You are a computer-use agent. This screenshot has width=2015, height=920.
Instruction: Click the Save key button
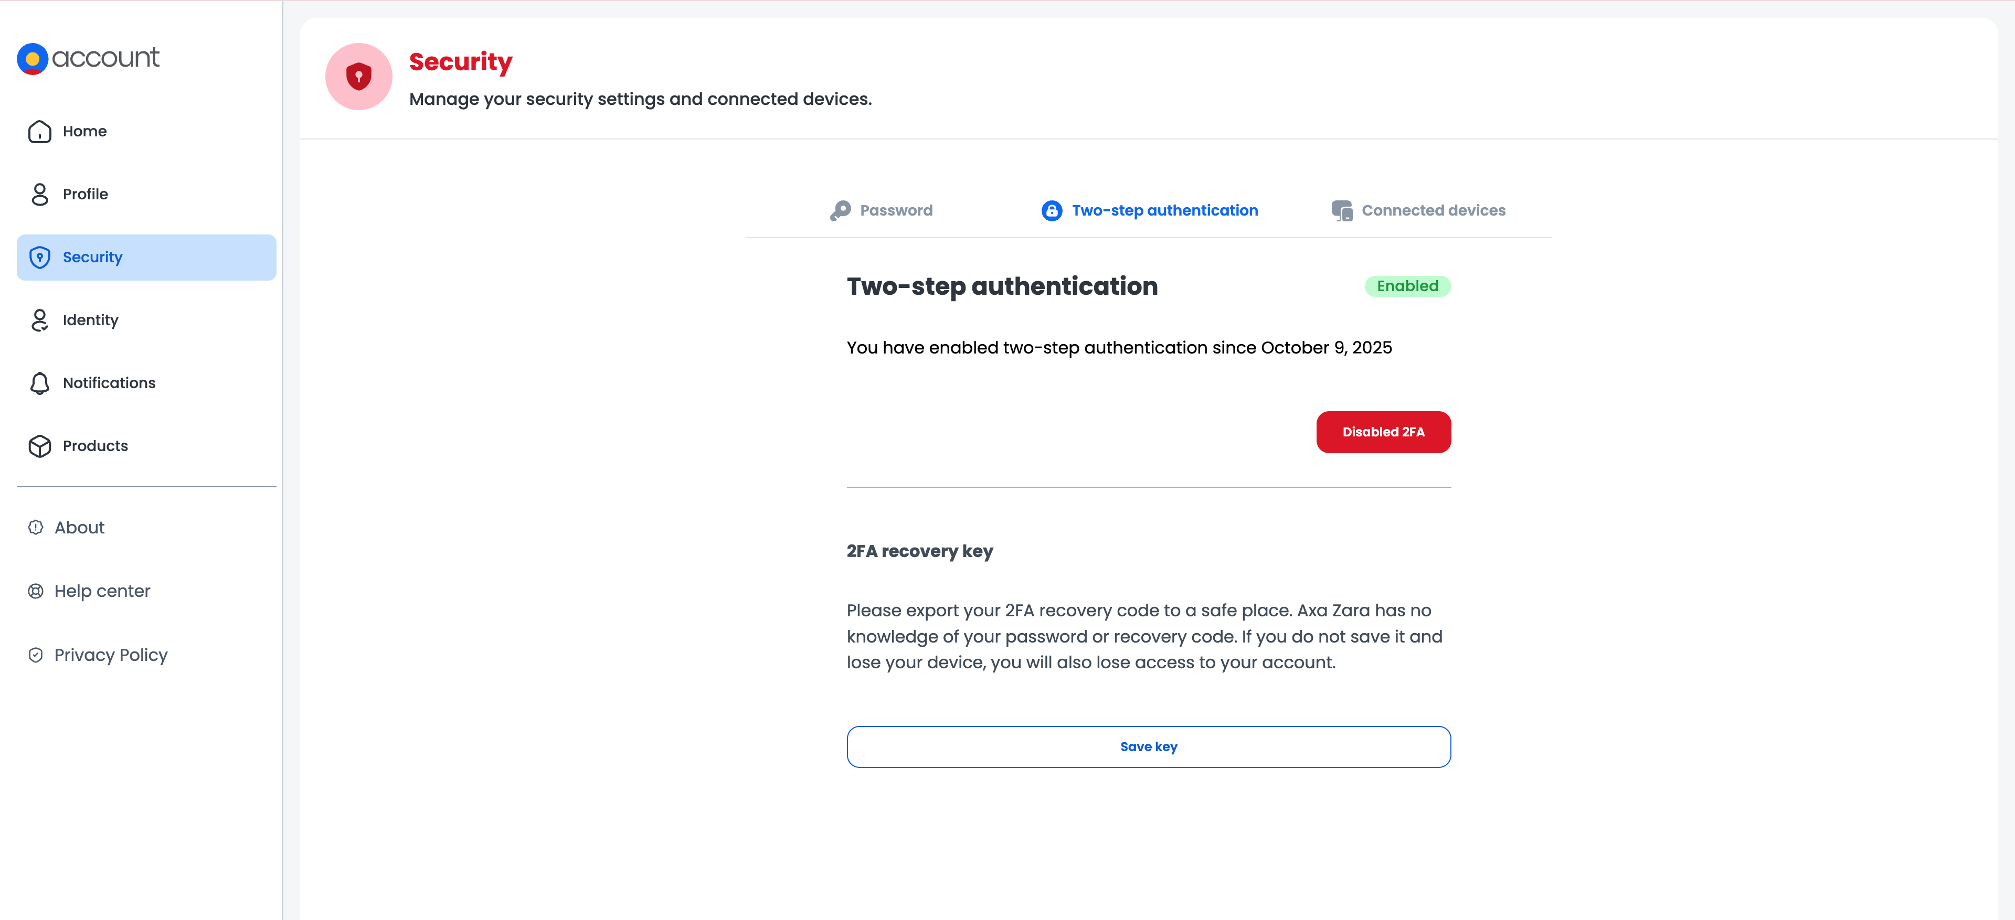point(1148,746)
